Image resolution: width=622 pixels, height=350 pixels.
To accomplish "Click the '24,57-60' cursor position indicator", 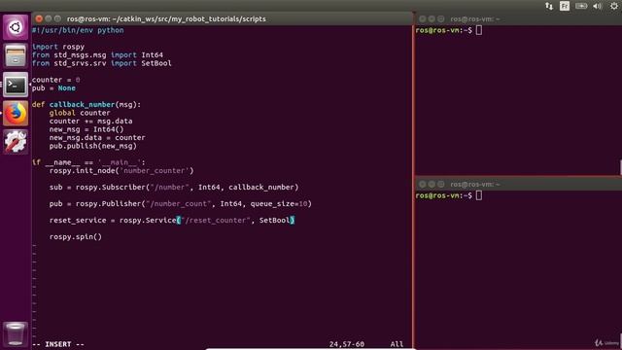I will pyautogui.click(x=347, y=344).
